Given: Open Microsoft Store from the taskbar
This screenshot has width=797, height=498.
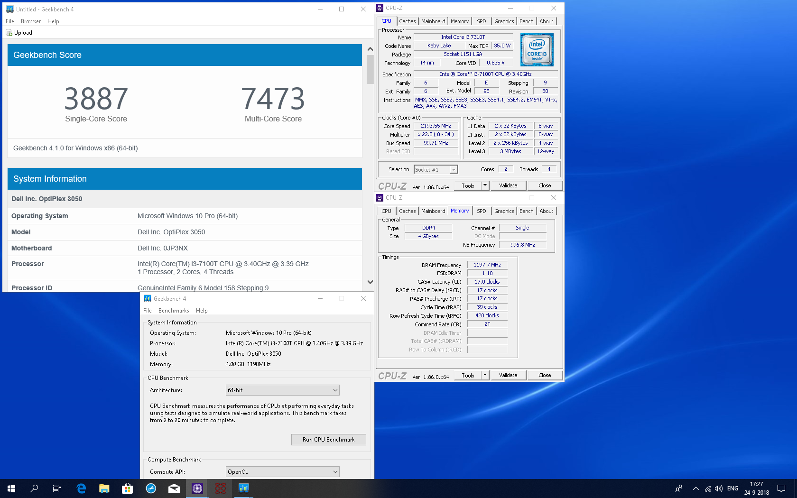Looking at the screenshot, I should coord(127,489).
